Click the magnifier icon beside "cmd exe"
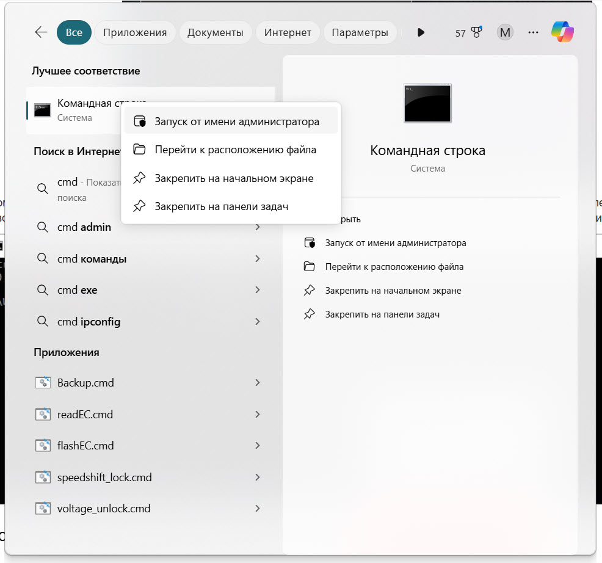This screenshot has height=563, width=602. click(x=42, y=289)
